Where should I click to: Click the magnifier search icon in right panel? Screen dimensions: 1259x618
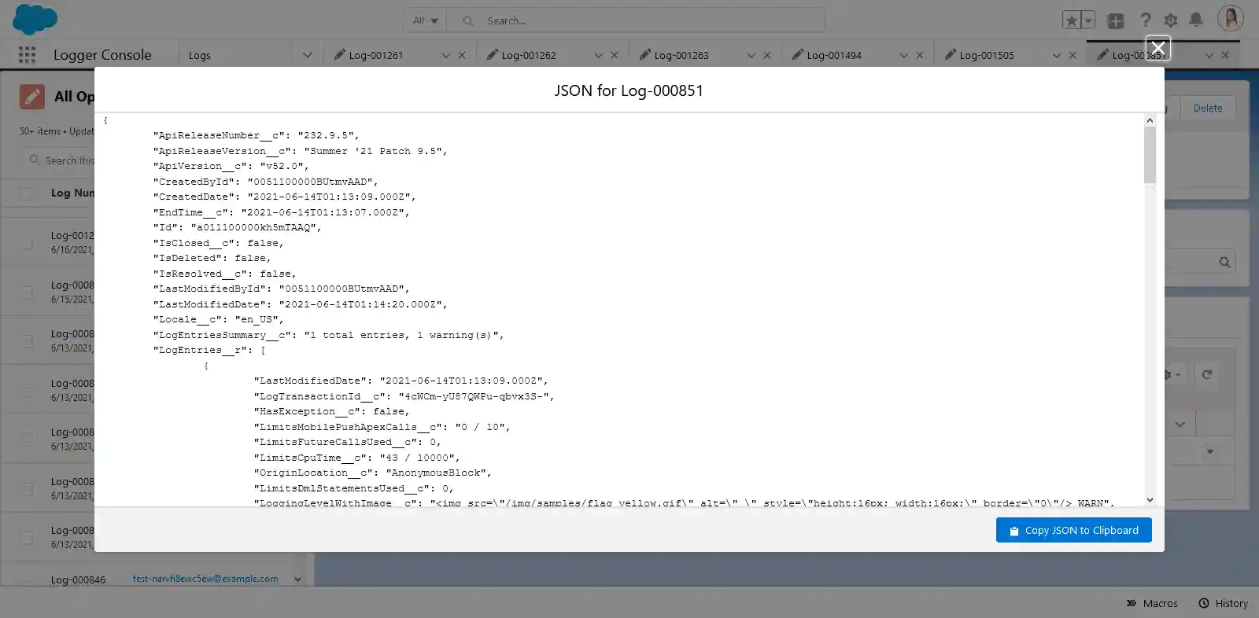point(1224,262)
